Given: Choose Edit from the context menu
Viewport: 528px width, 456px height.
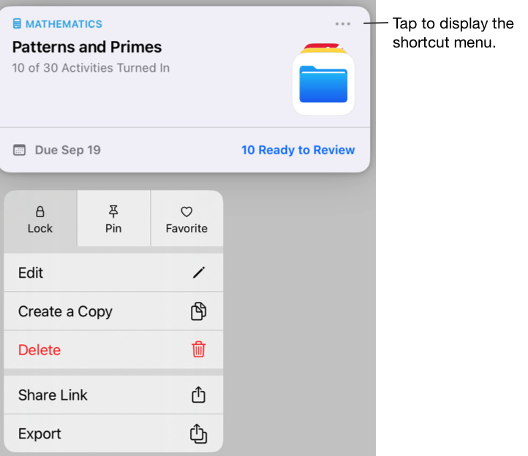Looking at the screenshot, I should [31, 273].
